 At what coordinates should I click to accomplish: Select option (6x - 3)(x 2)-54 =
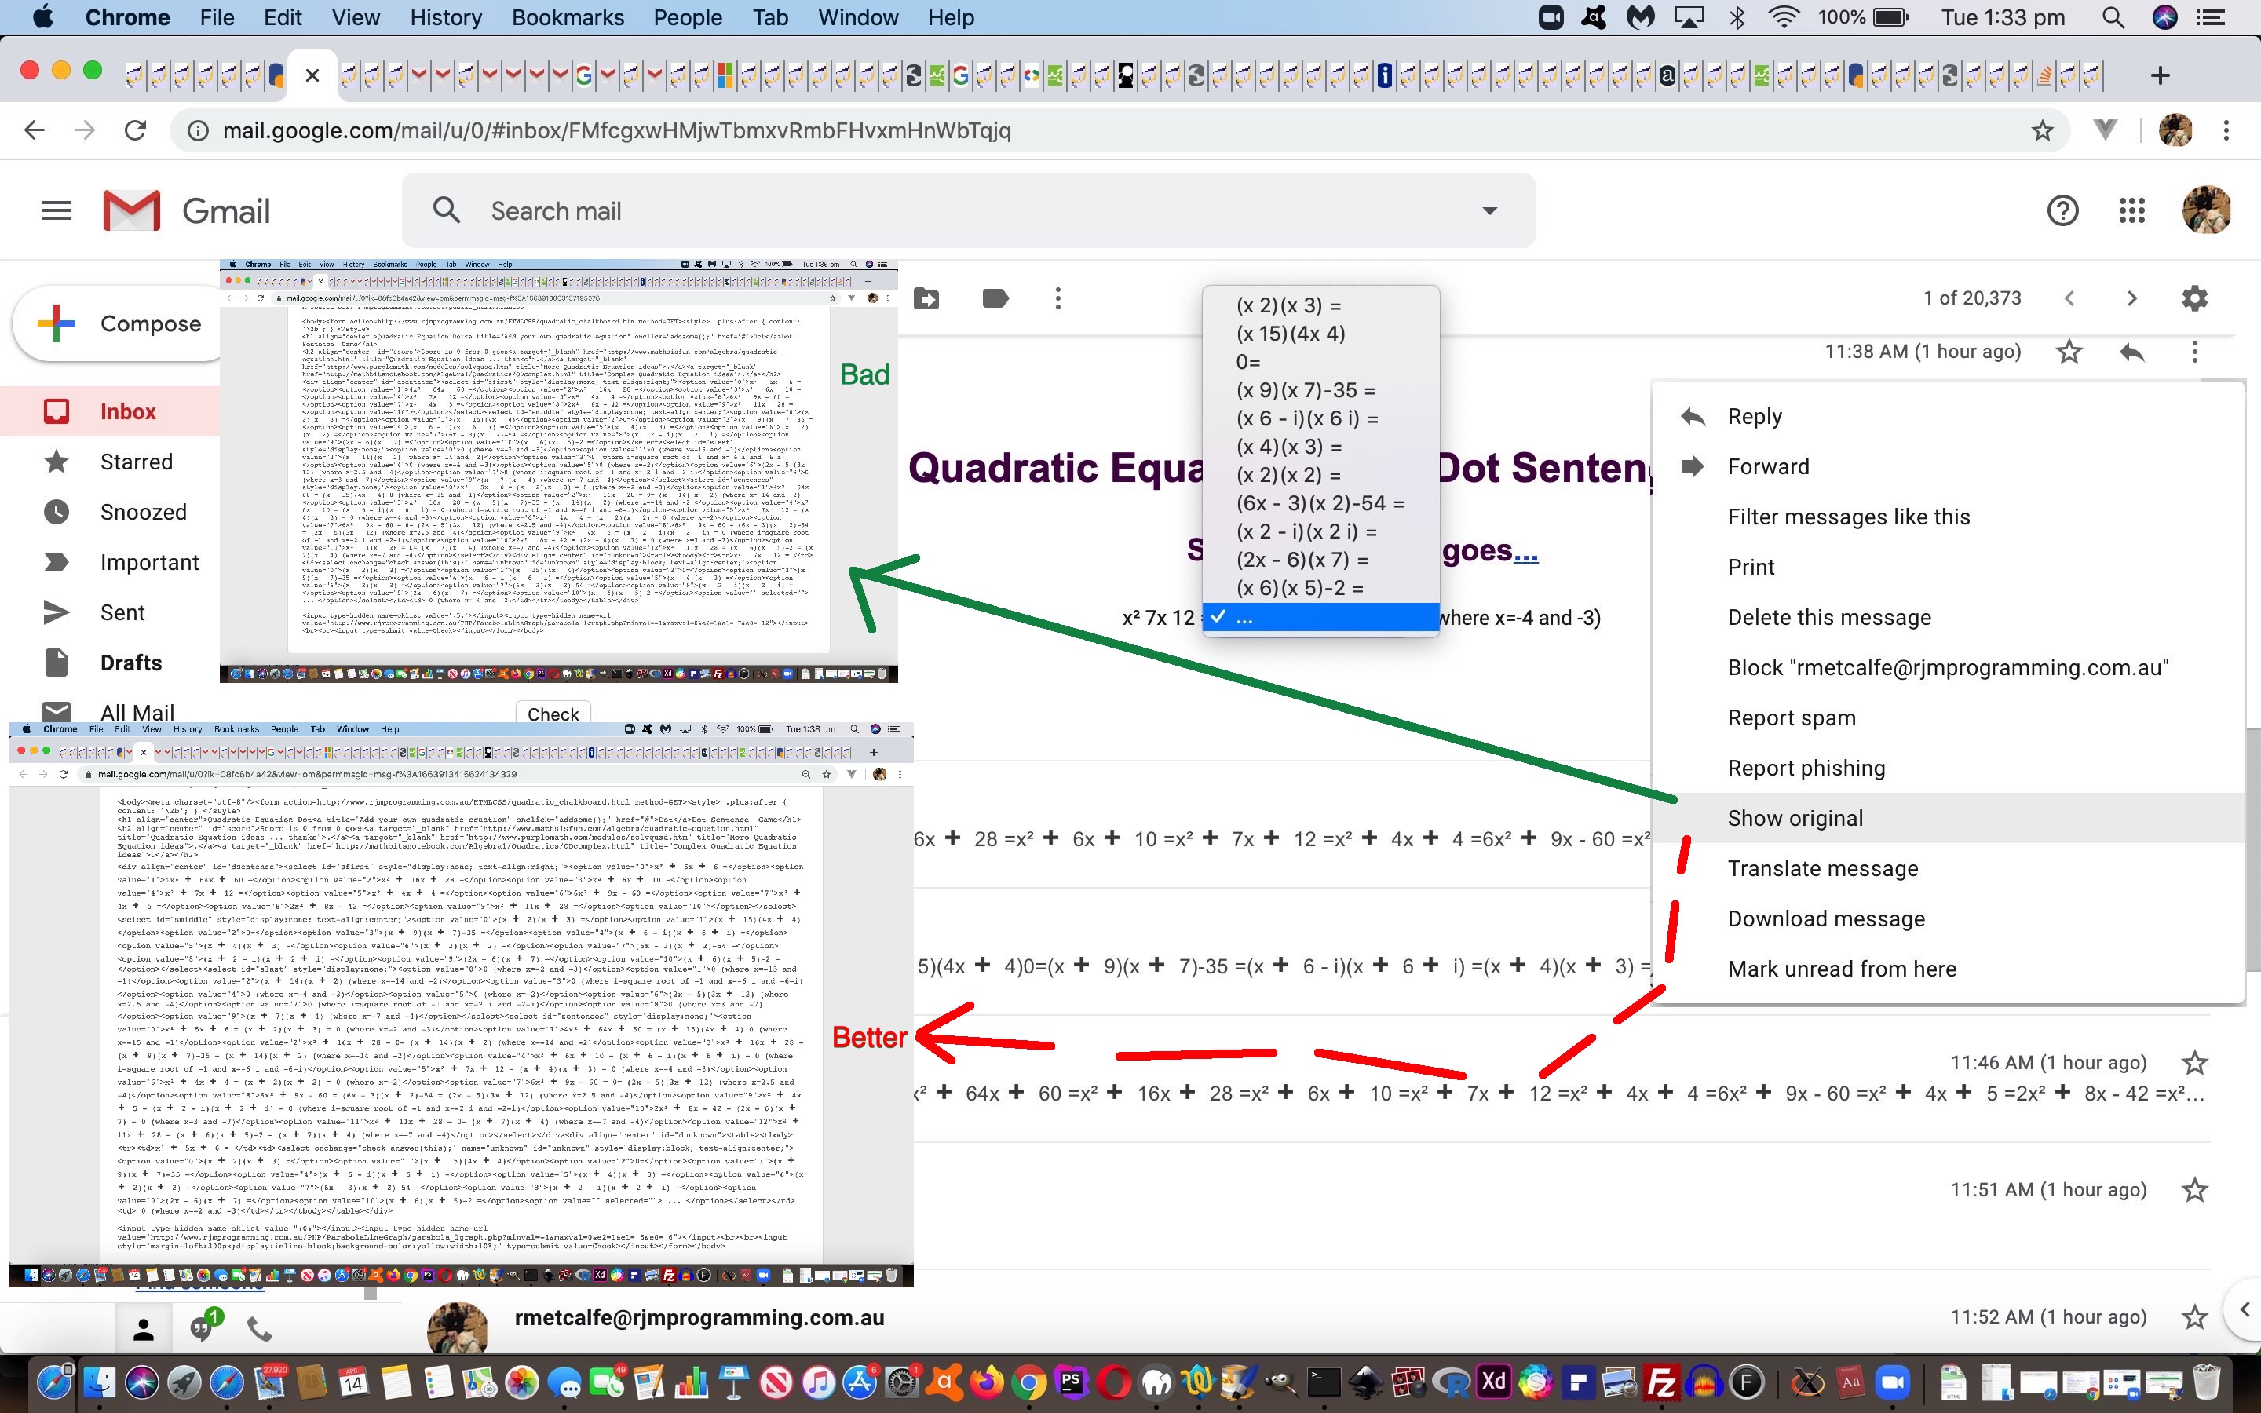click(x=1320, y=504)
